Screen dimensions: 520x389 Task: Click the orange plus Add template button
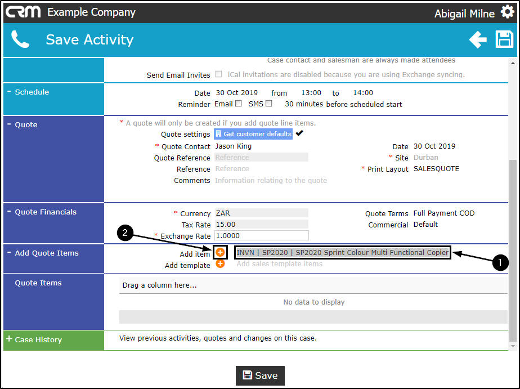[x=220, y=263]
